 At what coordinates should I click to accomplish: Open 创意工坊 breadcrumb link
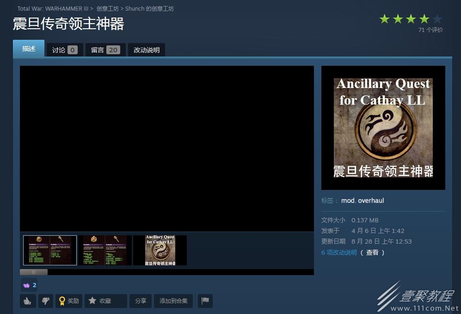tap(108, 8)
